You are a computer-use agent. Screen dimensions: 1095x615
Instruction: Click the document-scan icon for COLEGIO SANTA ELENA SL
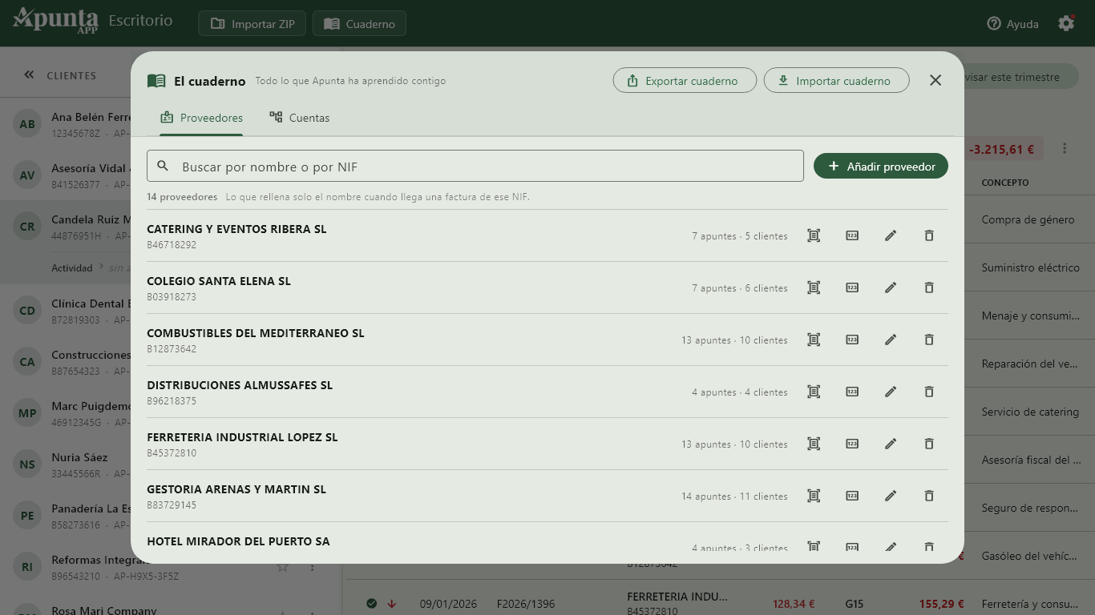point(814,287)
